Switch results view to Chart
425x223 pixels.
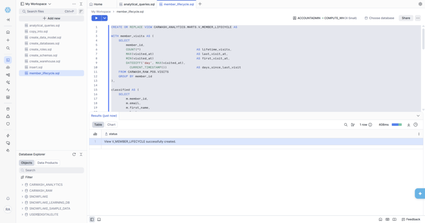(x=111, y=124)
